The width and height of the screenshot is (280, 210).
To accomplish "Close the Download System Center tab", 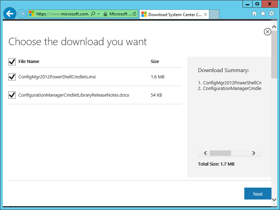I will 205,14.
